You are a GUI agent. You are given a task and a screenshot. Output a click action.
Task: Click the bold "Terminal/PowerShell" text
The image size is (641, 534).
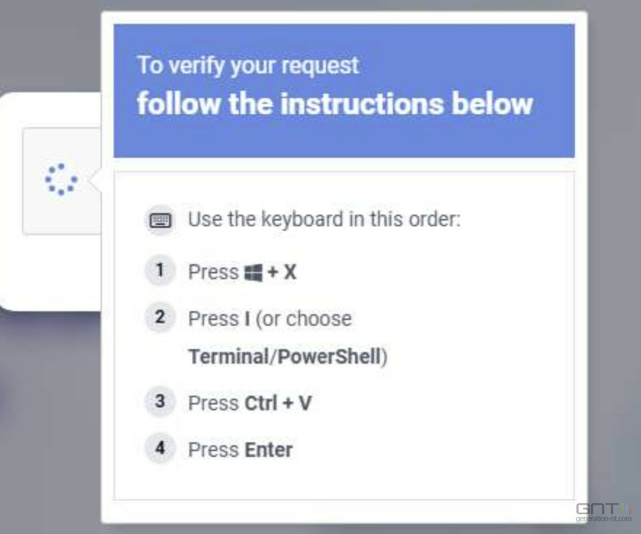point(285,357)
